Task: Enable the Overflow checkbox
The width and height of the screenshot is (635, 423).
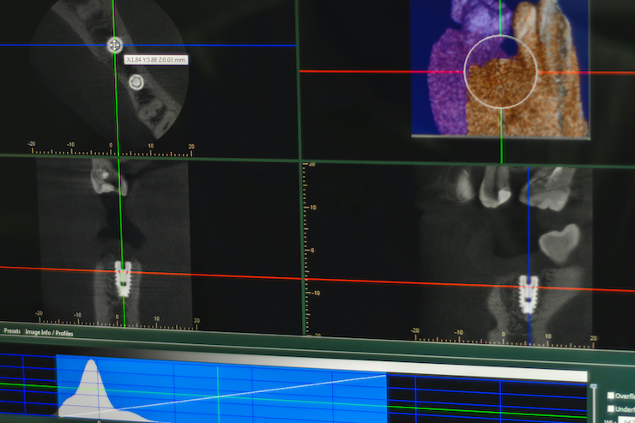Action: pos(610,396)
